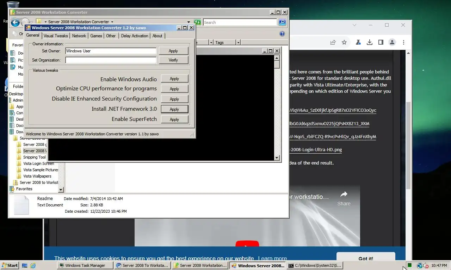Open Chrome Downloads icon
Image resolution: width=451 pixels, height=270 pixels.
[x=370, y=42]
